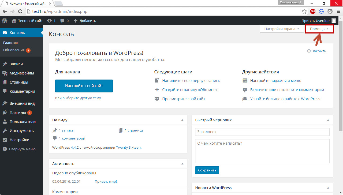
Task: Bookmark page with the star icon
Action: 304,12
